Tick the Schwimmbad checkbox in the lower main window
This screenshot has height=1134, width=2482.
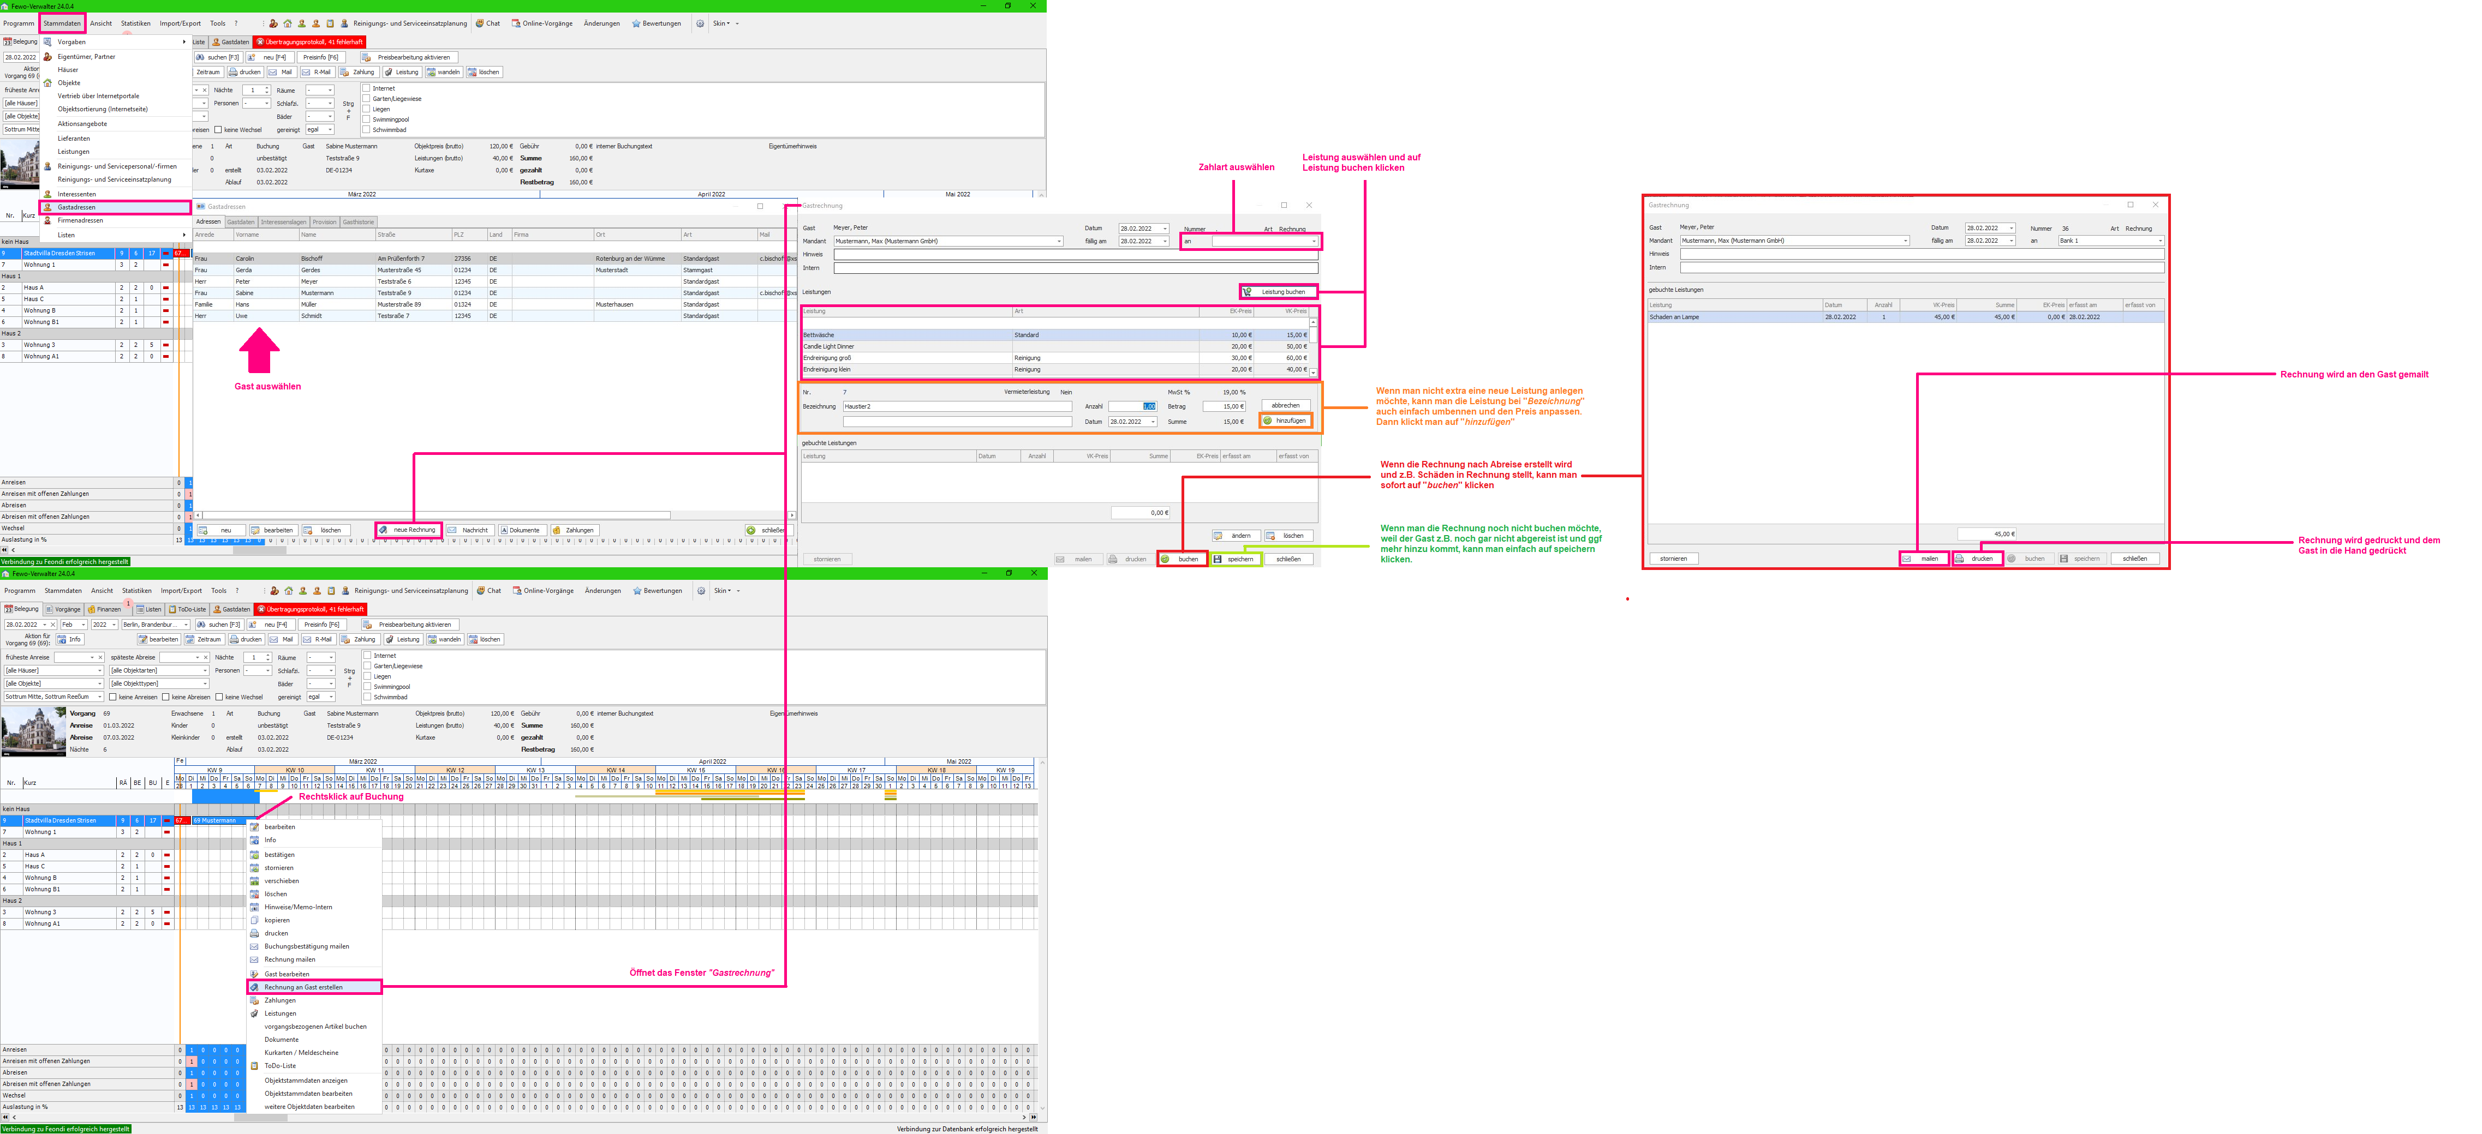[367, 697]
